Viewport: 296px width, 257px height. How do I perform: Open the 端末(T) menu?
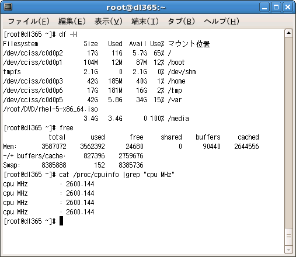tap(145, 22)
